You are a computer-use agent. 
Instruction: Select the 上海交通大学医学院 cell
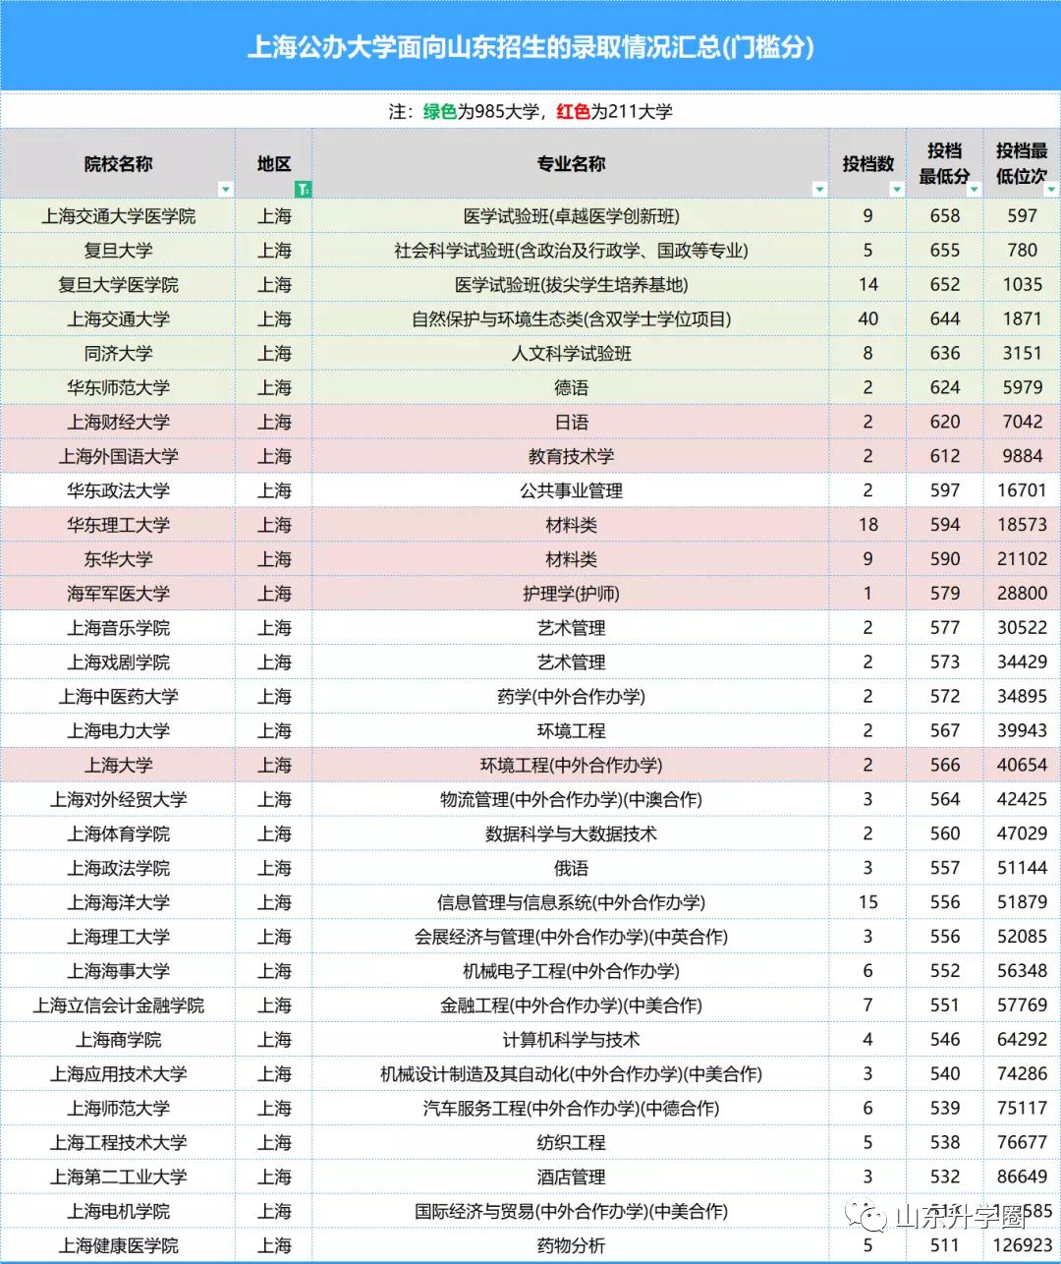(x=118, y=215)
